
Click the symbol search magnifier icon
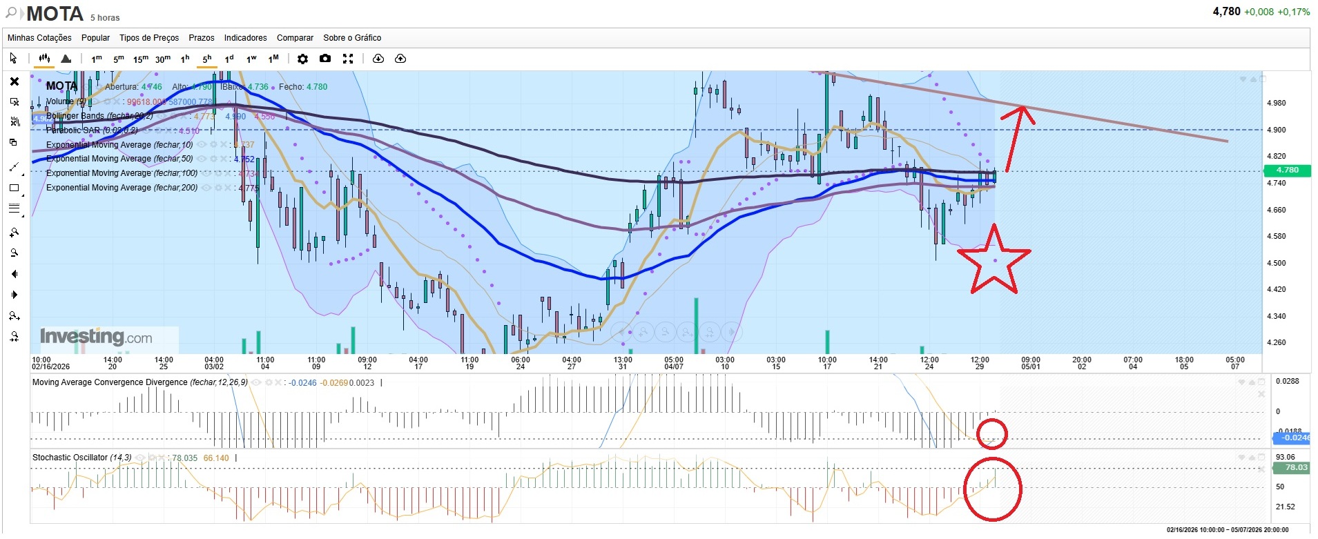11,12
